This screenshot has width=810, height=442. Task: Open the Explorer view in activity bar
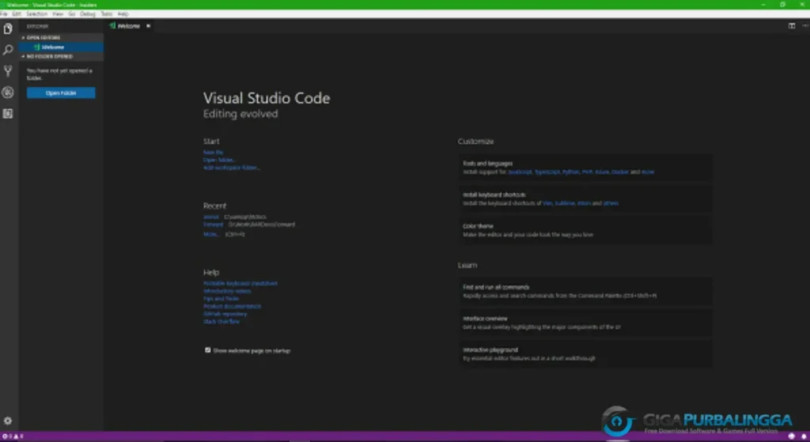8,29
